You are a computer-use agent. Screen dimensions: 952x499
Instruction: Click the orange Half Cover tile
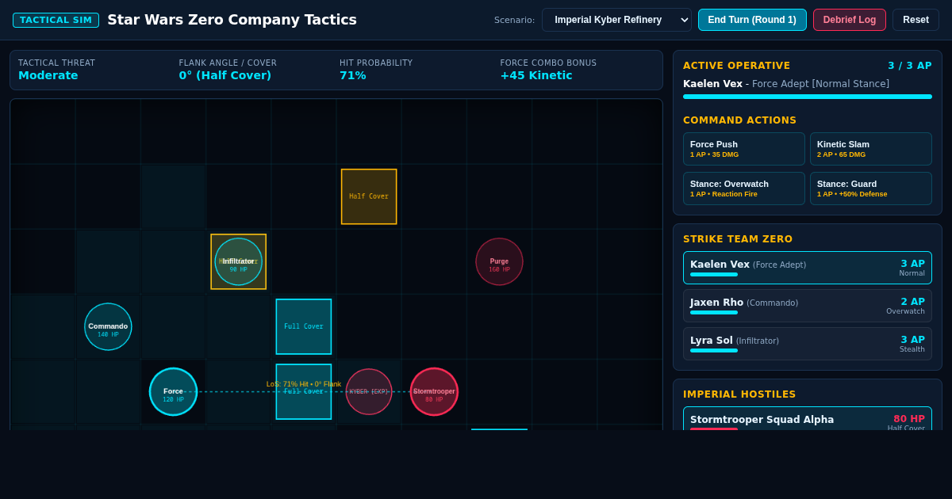pyautogui.click(x=369, y=196)
